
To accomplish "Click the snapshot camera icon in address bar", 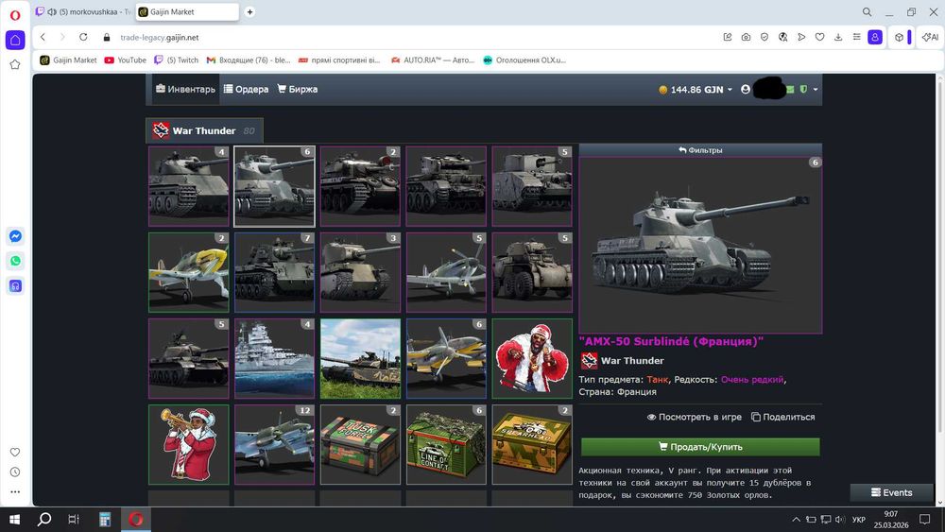I will pos(746,38).
